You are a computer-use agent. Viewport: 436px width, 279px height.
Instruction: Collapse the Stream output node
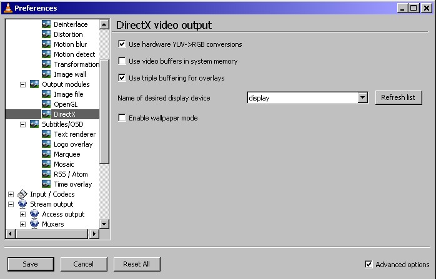point(11,204)
